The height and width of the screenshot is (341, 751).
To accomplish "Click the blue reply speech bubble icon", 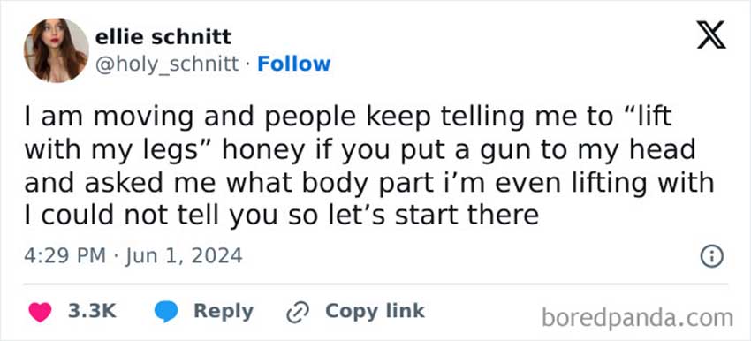I will point(166,312).
